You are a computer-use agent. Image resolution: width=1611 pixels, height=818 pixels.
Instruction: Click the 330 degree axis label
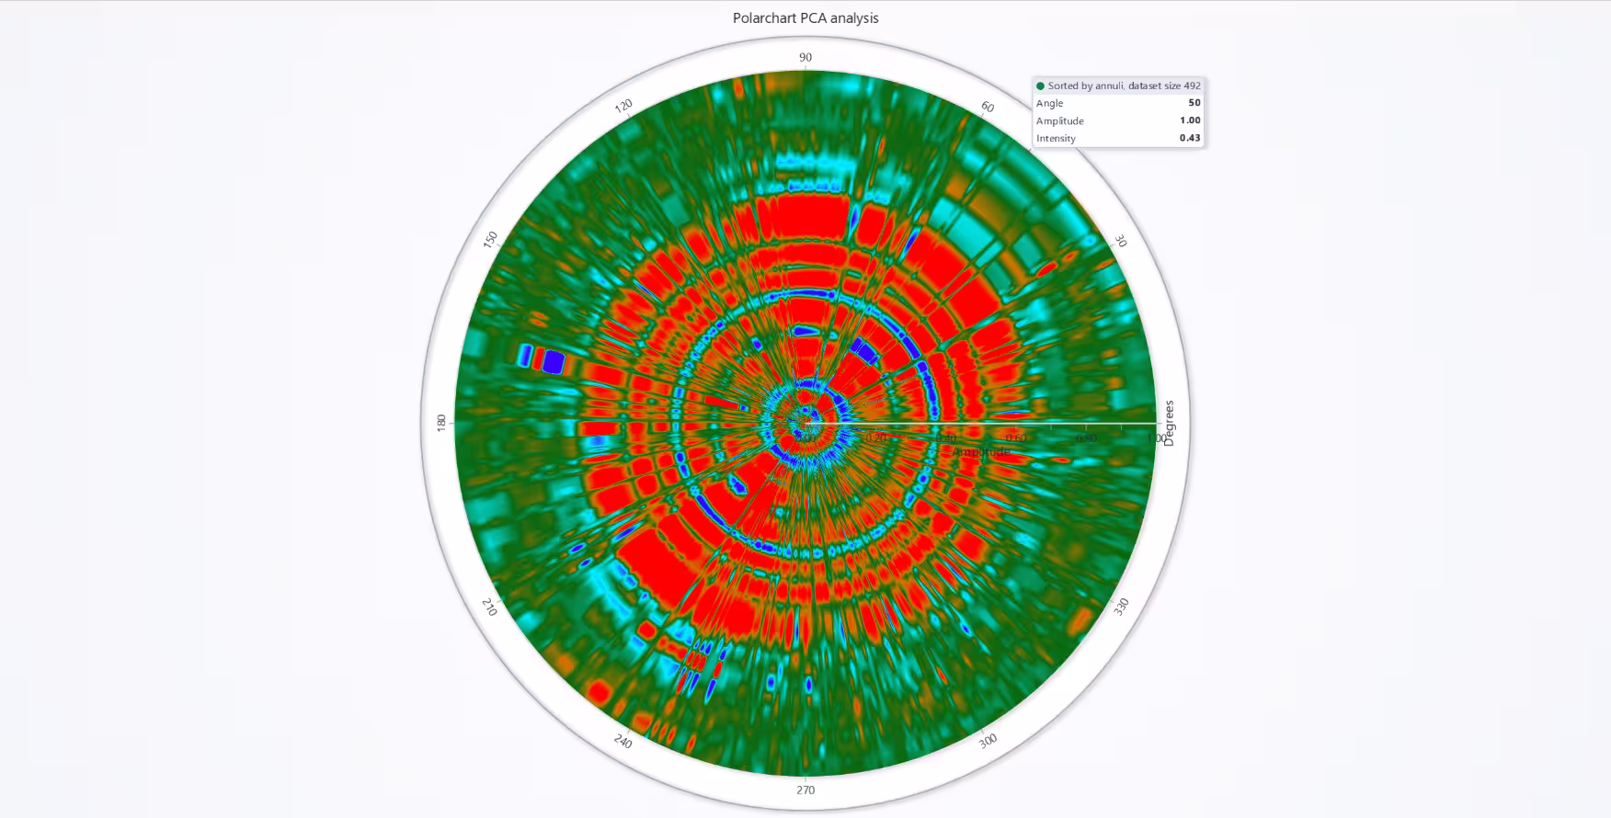point(1121,607)
